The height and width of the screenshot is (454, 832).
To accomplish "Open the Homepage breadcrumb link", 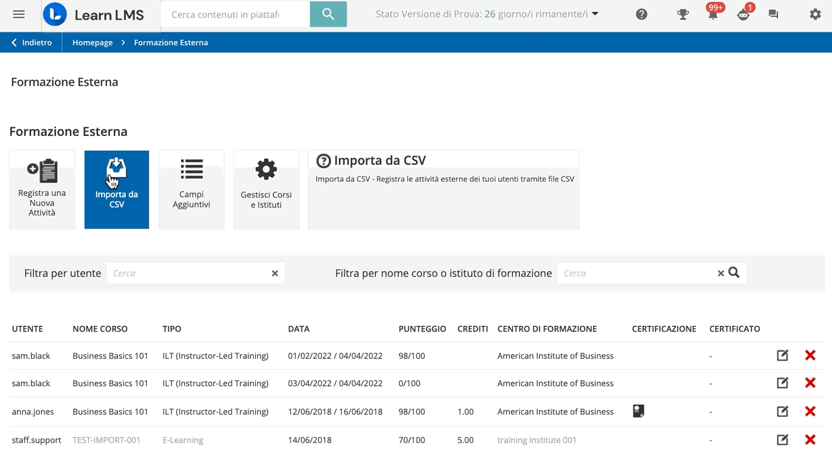I will tap(92, 42).
